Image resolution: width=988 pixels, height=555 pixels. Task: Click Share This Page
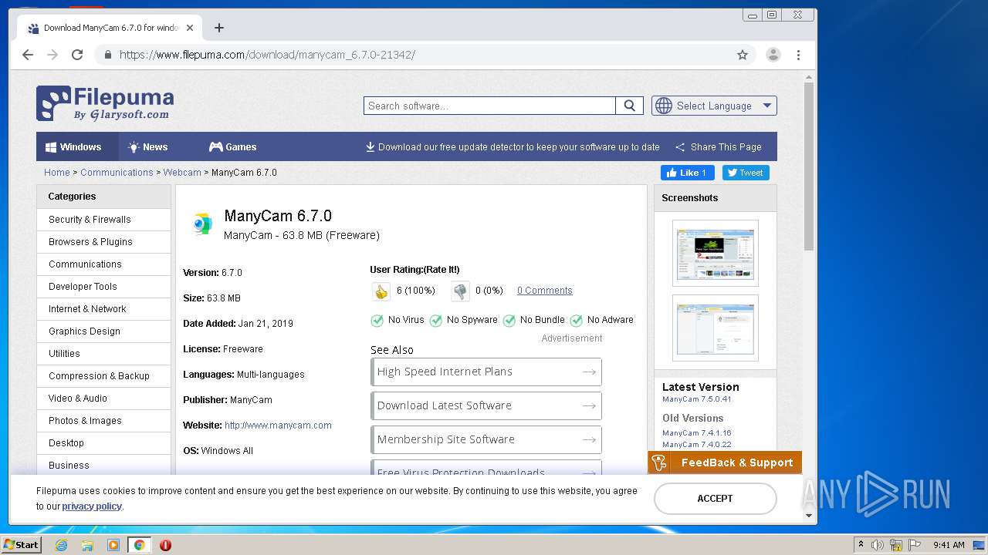[x=719, y=146]
